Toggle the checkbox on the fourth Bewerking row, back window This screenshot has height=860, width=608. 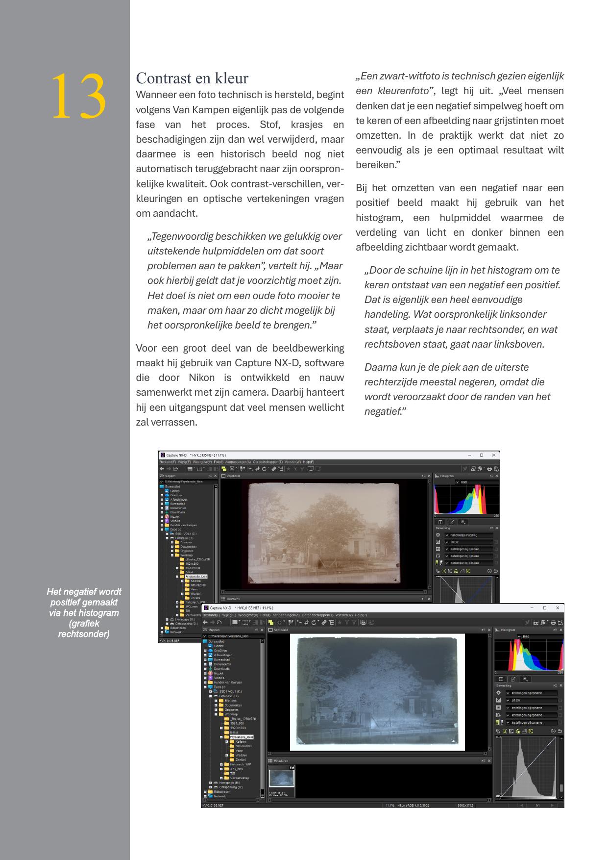click(x=496, y=556)
